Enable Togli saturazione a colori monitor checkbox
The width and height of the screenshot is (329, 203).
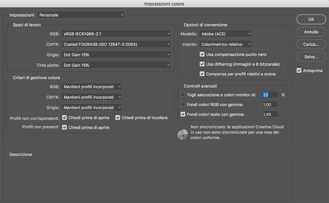[x=183, y=95]
